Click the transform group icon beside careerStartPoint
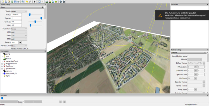209x106 pixels. [x=4, y=61]
